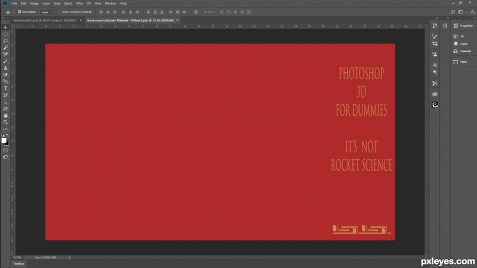Open the Creative Cloud Libraries panel icon
This screenshot has height=268, width=477.
pyautogui.click(x=434, y=94)
